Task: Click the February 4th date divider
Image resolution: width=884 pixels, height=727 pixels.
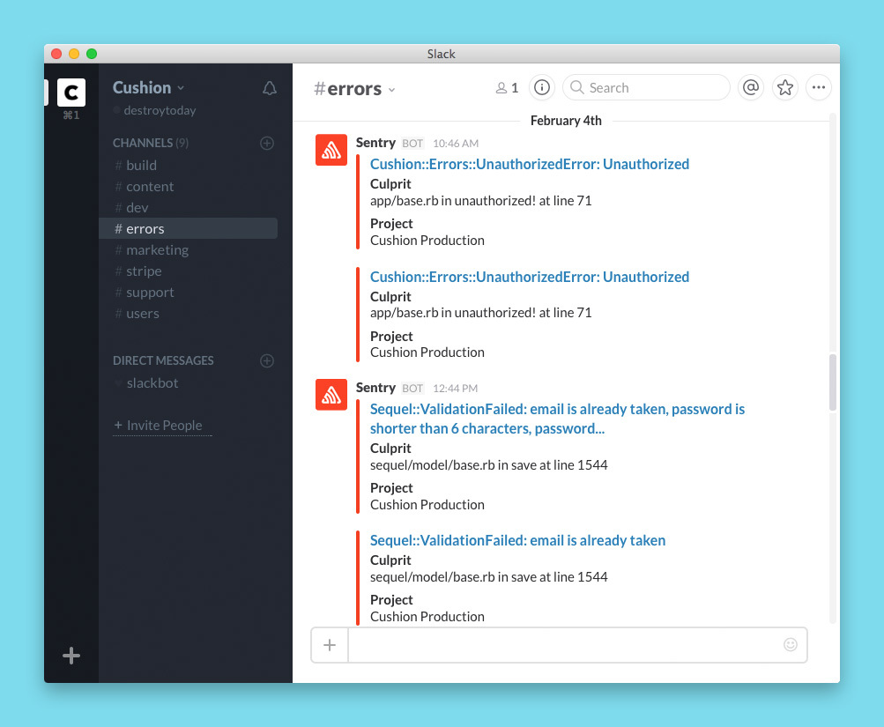Action: click(566, 121)
